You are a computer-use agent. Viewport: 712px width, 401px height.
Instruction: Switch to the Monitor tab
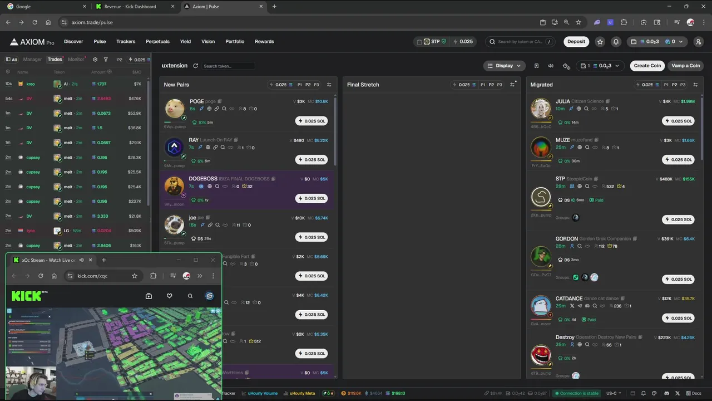tap(76, 60)
